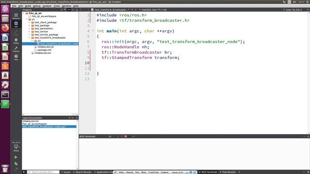Screen dimensions: 310x174
Task: Open Amazon launcher icon
Action: [5, 75]
